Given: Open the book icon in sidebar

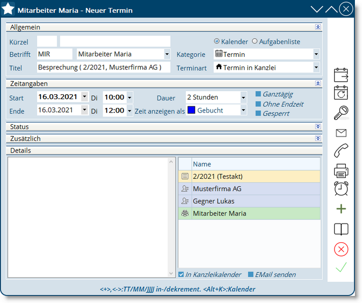Looking at the screenshot, I should click(x=341, y=229).
